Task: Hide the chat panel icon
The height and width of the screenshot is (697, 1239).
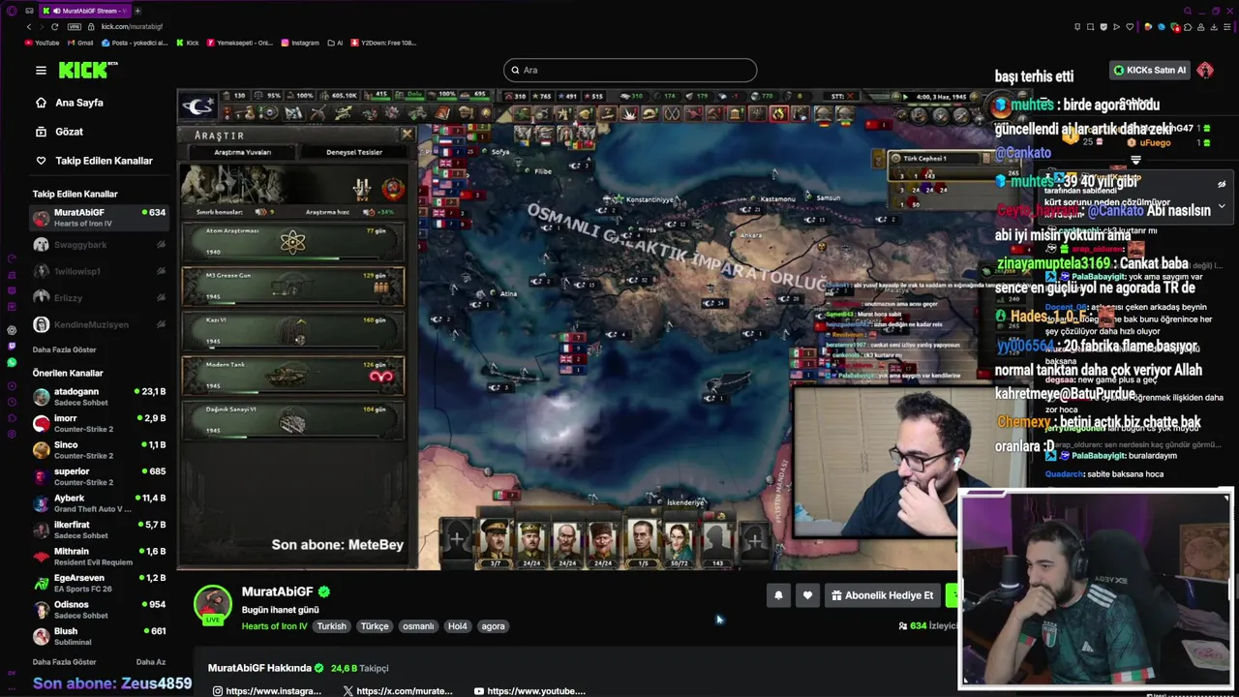Action: [1222, 184]
